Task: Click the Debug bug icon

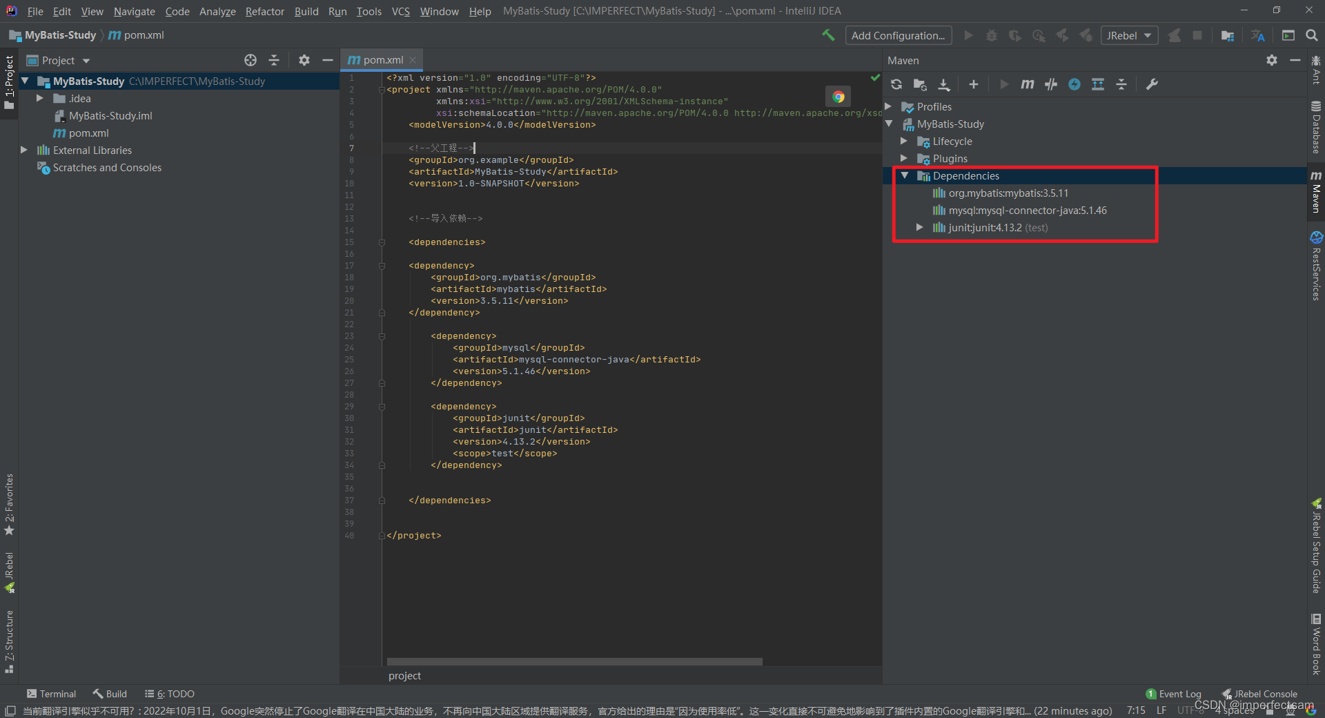Action: [992, 35]
